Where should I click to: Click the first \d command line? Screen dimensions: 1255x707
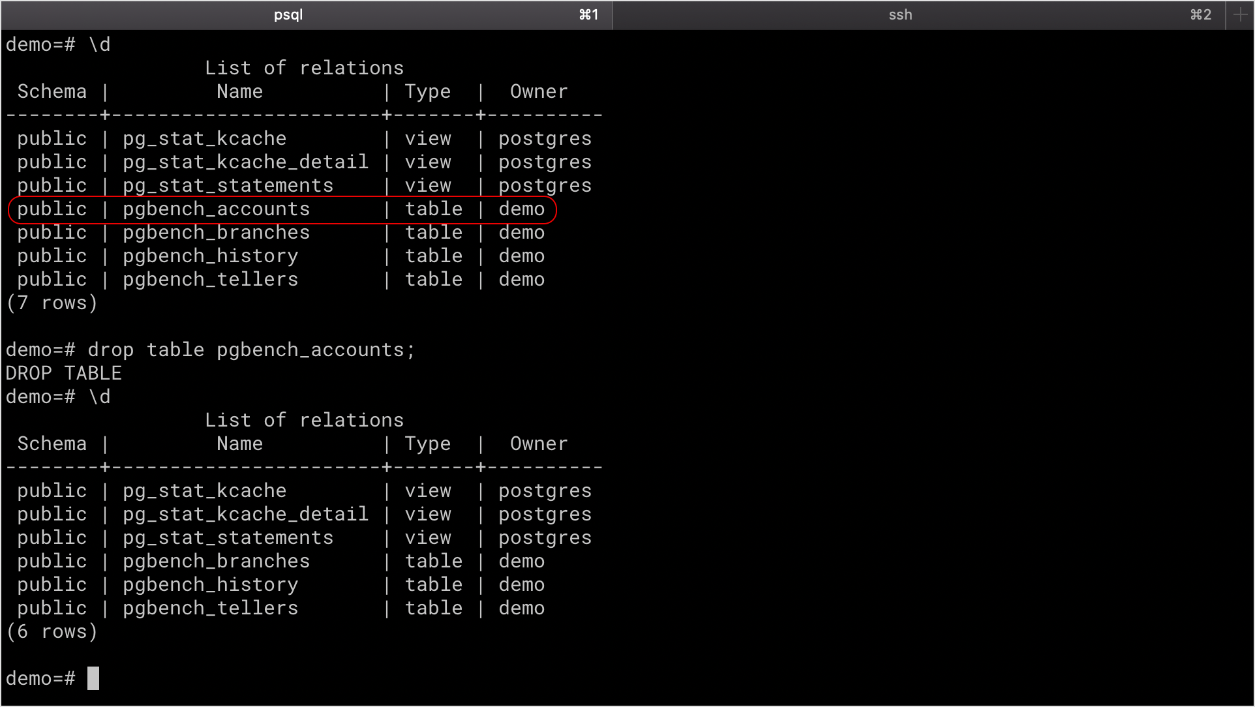58,45
